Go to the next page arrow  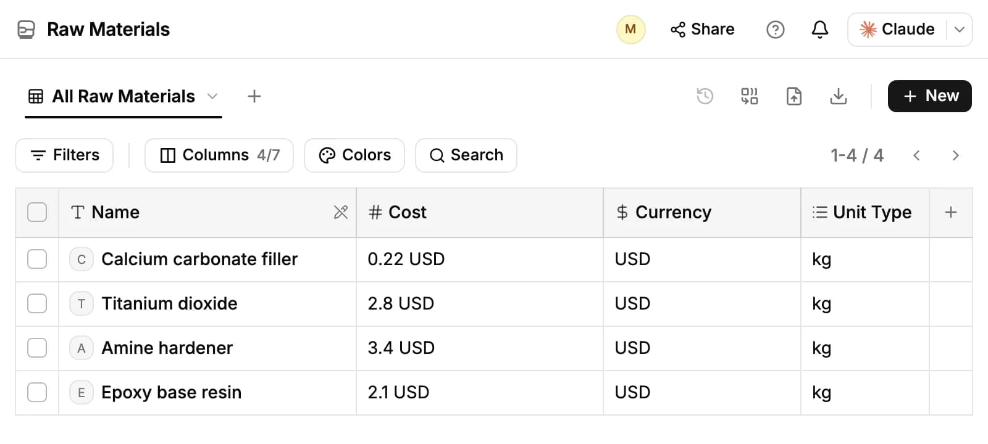click(955, 155)
